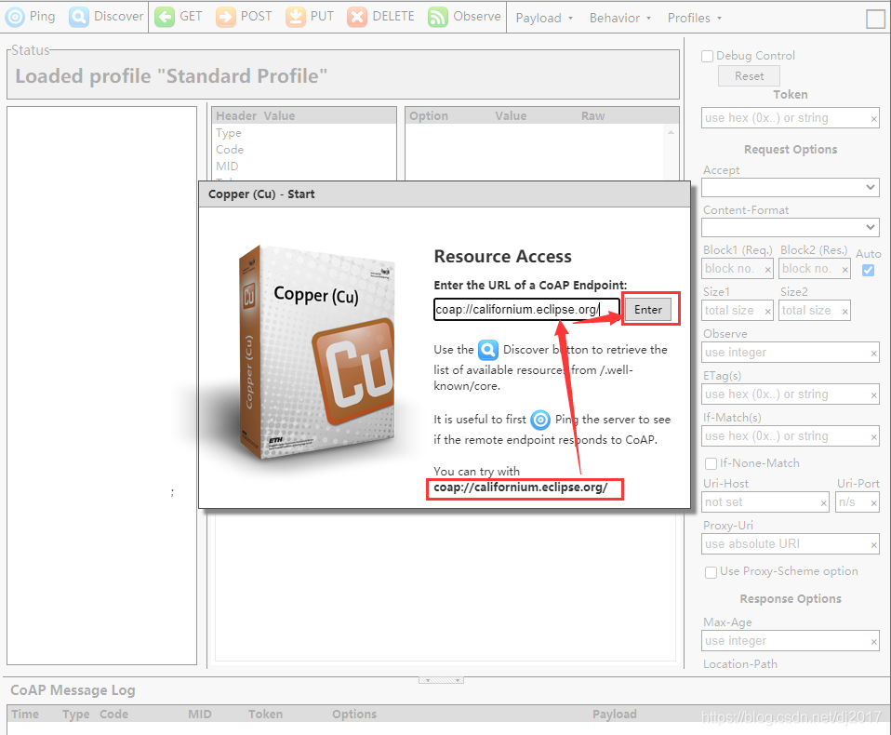The height and width of the screenshot is (735, 891).
Task: Clear the Block2 block no. field
Action: [x=845, y=270]
